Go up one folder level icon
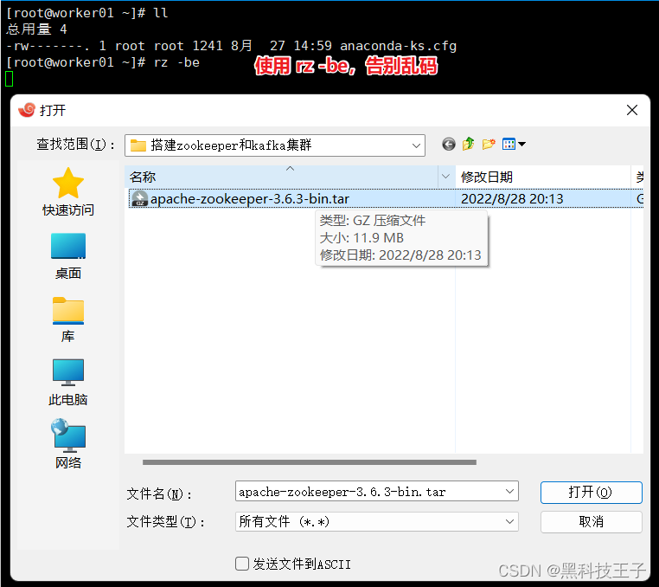The height and width of the screenshot is (587, 659). tap(468, 144)
